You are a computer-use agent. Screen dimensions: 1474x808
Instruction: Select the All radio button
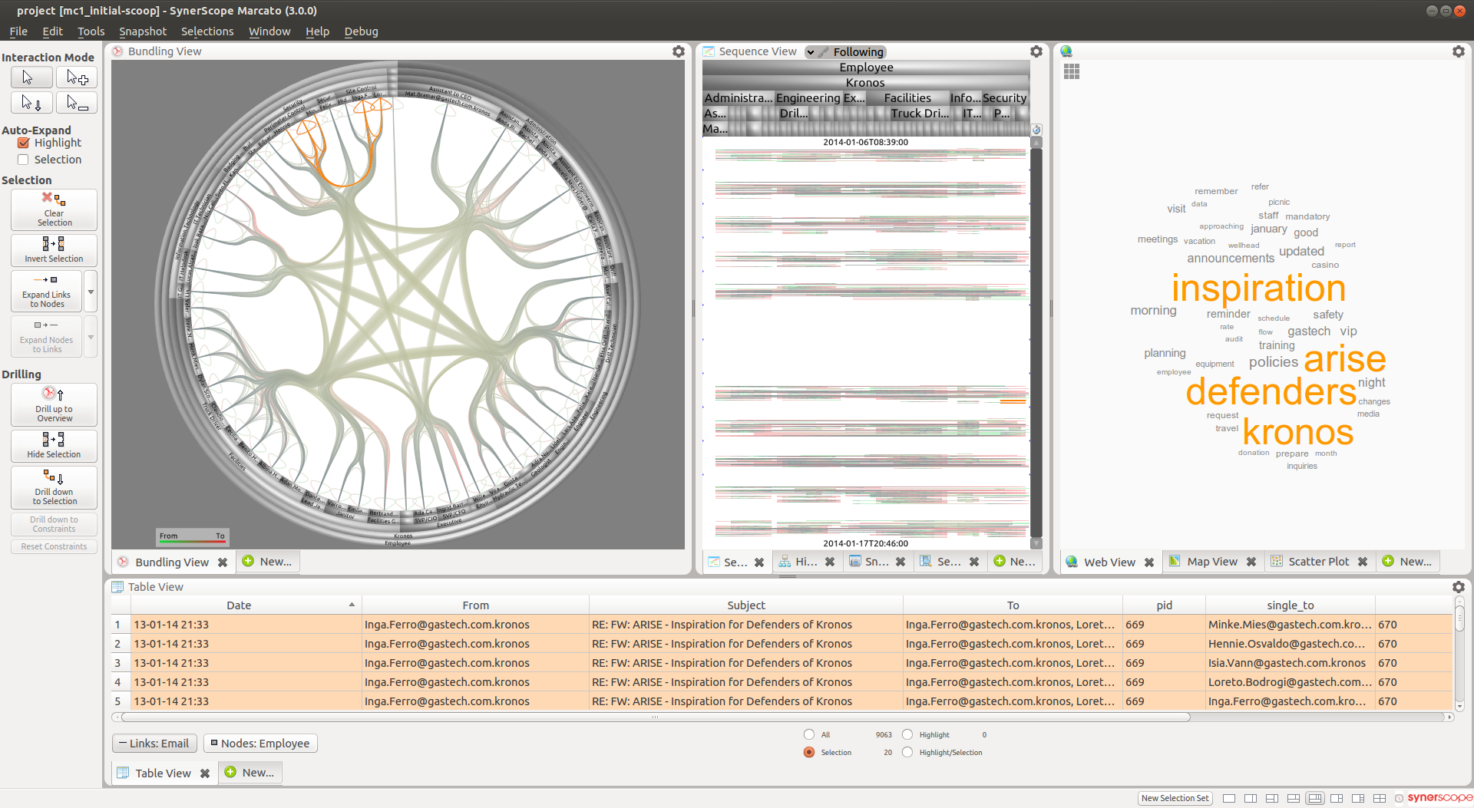pyautogui.click(x=809, y=735)
